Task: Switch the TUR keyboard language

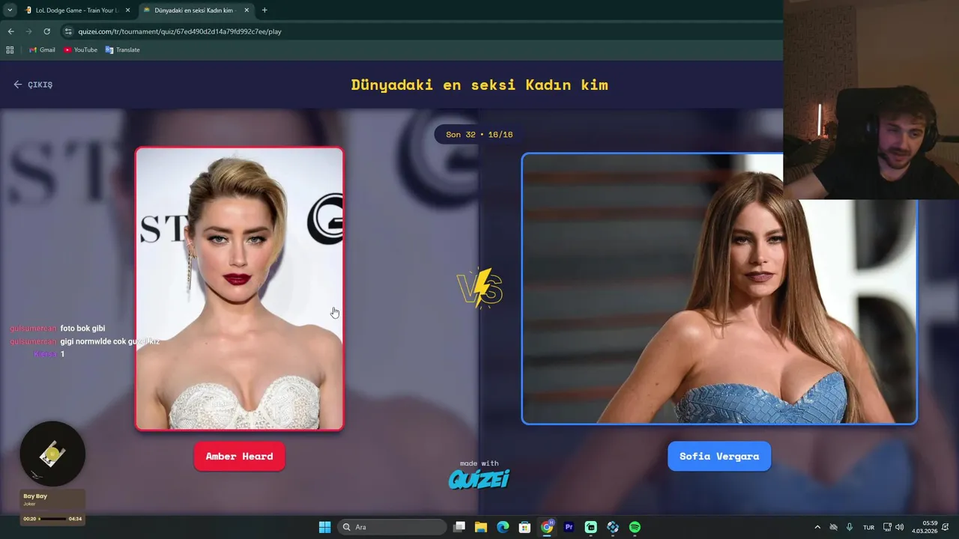Action: coord(869,527)
